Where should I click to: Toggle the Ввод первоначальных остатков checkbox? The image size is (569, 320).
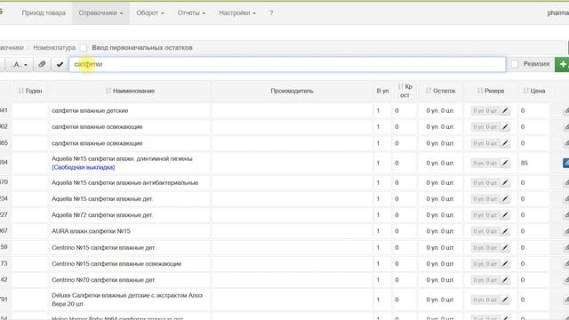tap(84, 48)
